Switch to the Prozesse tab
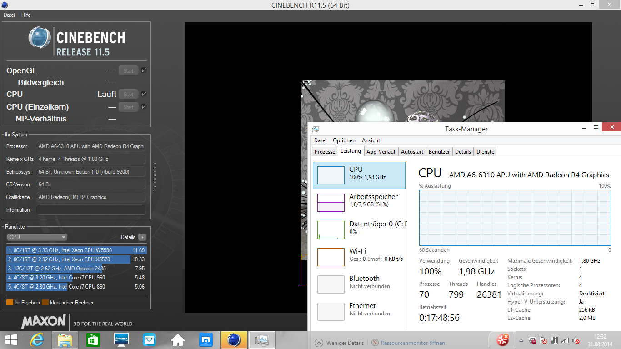Image resolution: width=621 pixels, height=349 pixels. [325, 152]
